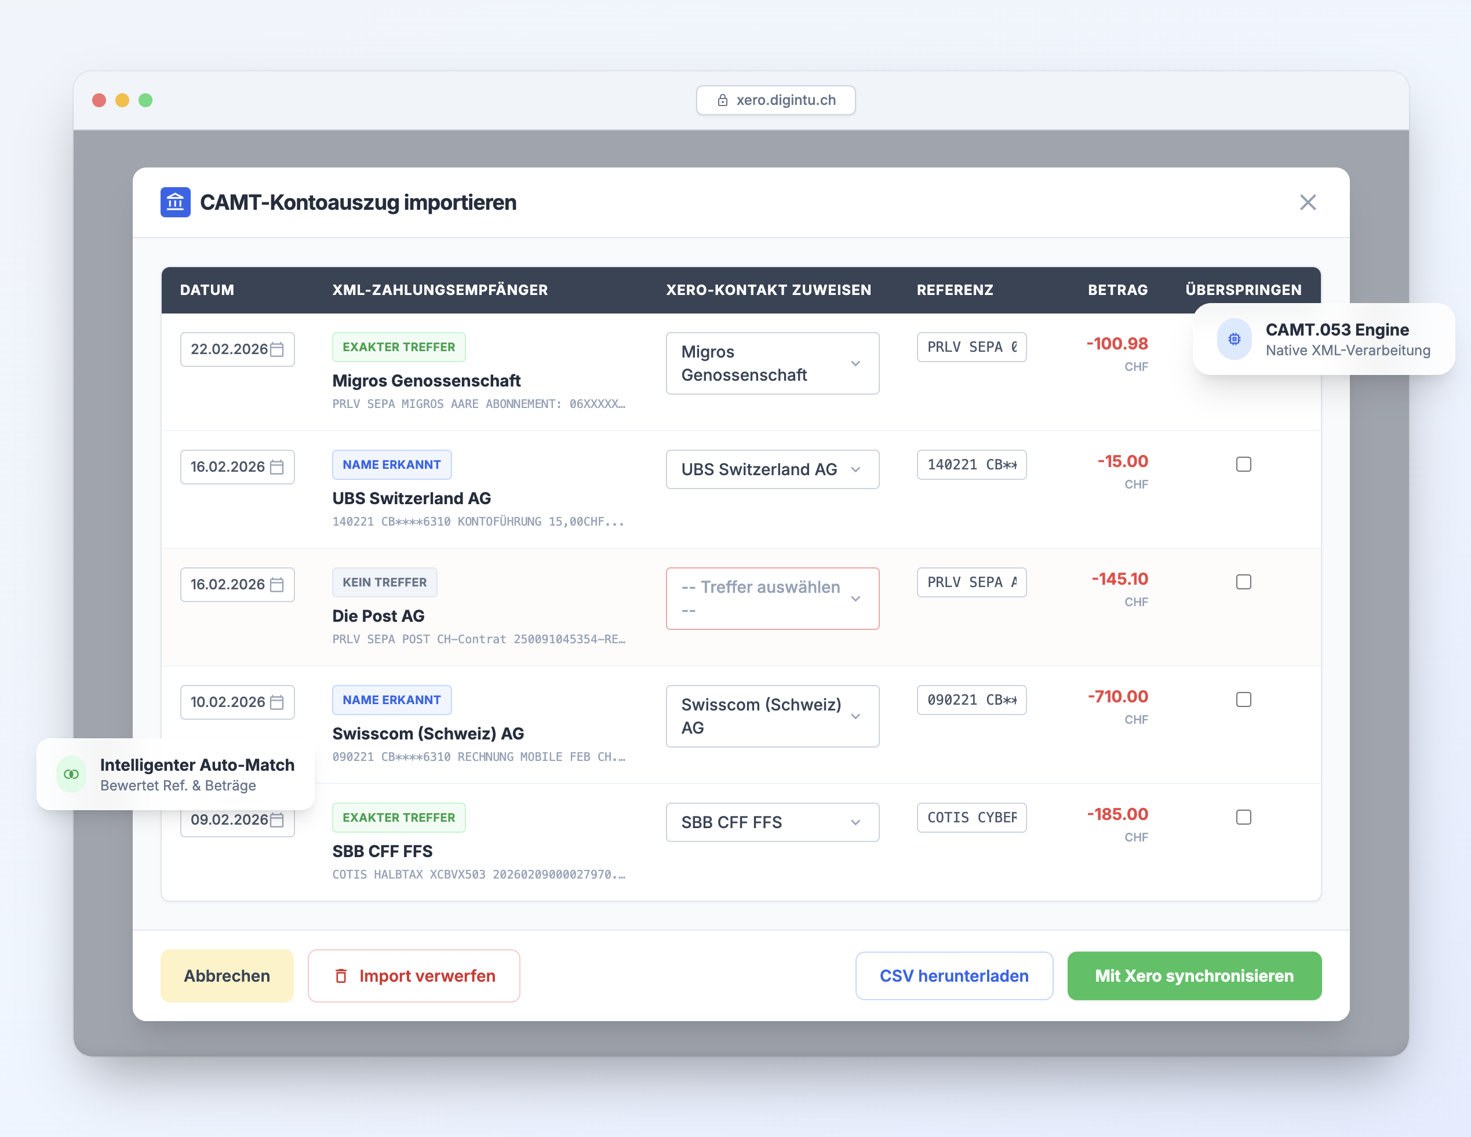Click the KEIN TREFFER badge
This screenshot has width=1471, height=1137.
385,582
